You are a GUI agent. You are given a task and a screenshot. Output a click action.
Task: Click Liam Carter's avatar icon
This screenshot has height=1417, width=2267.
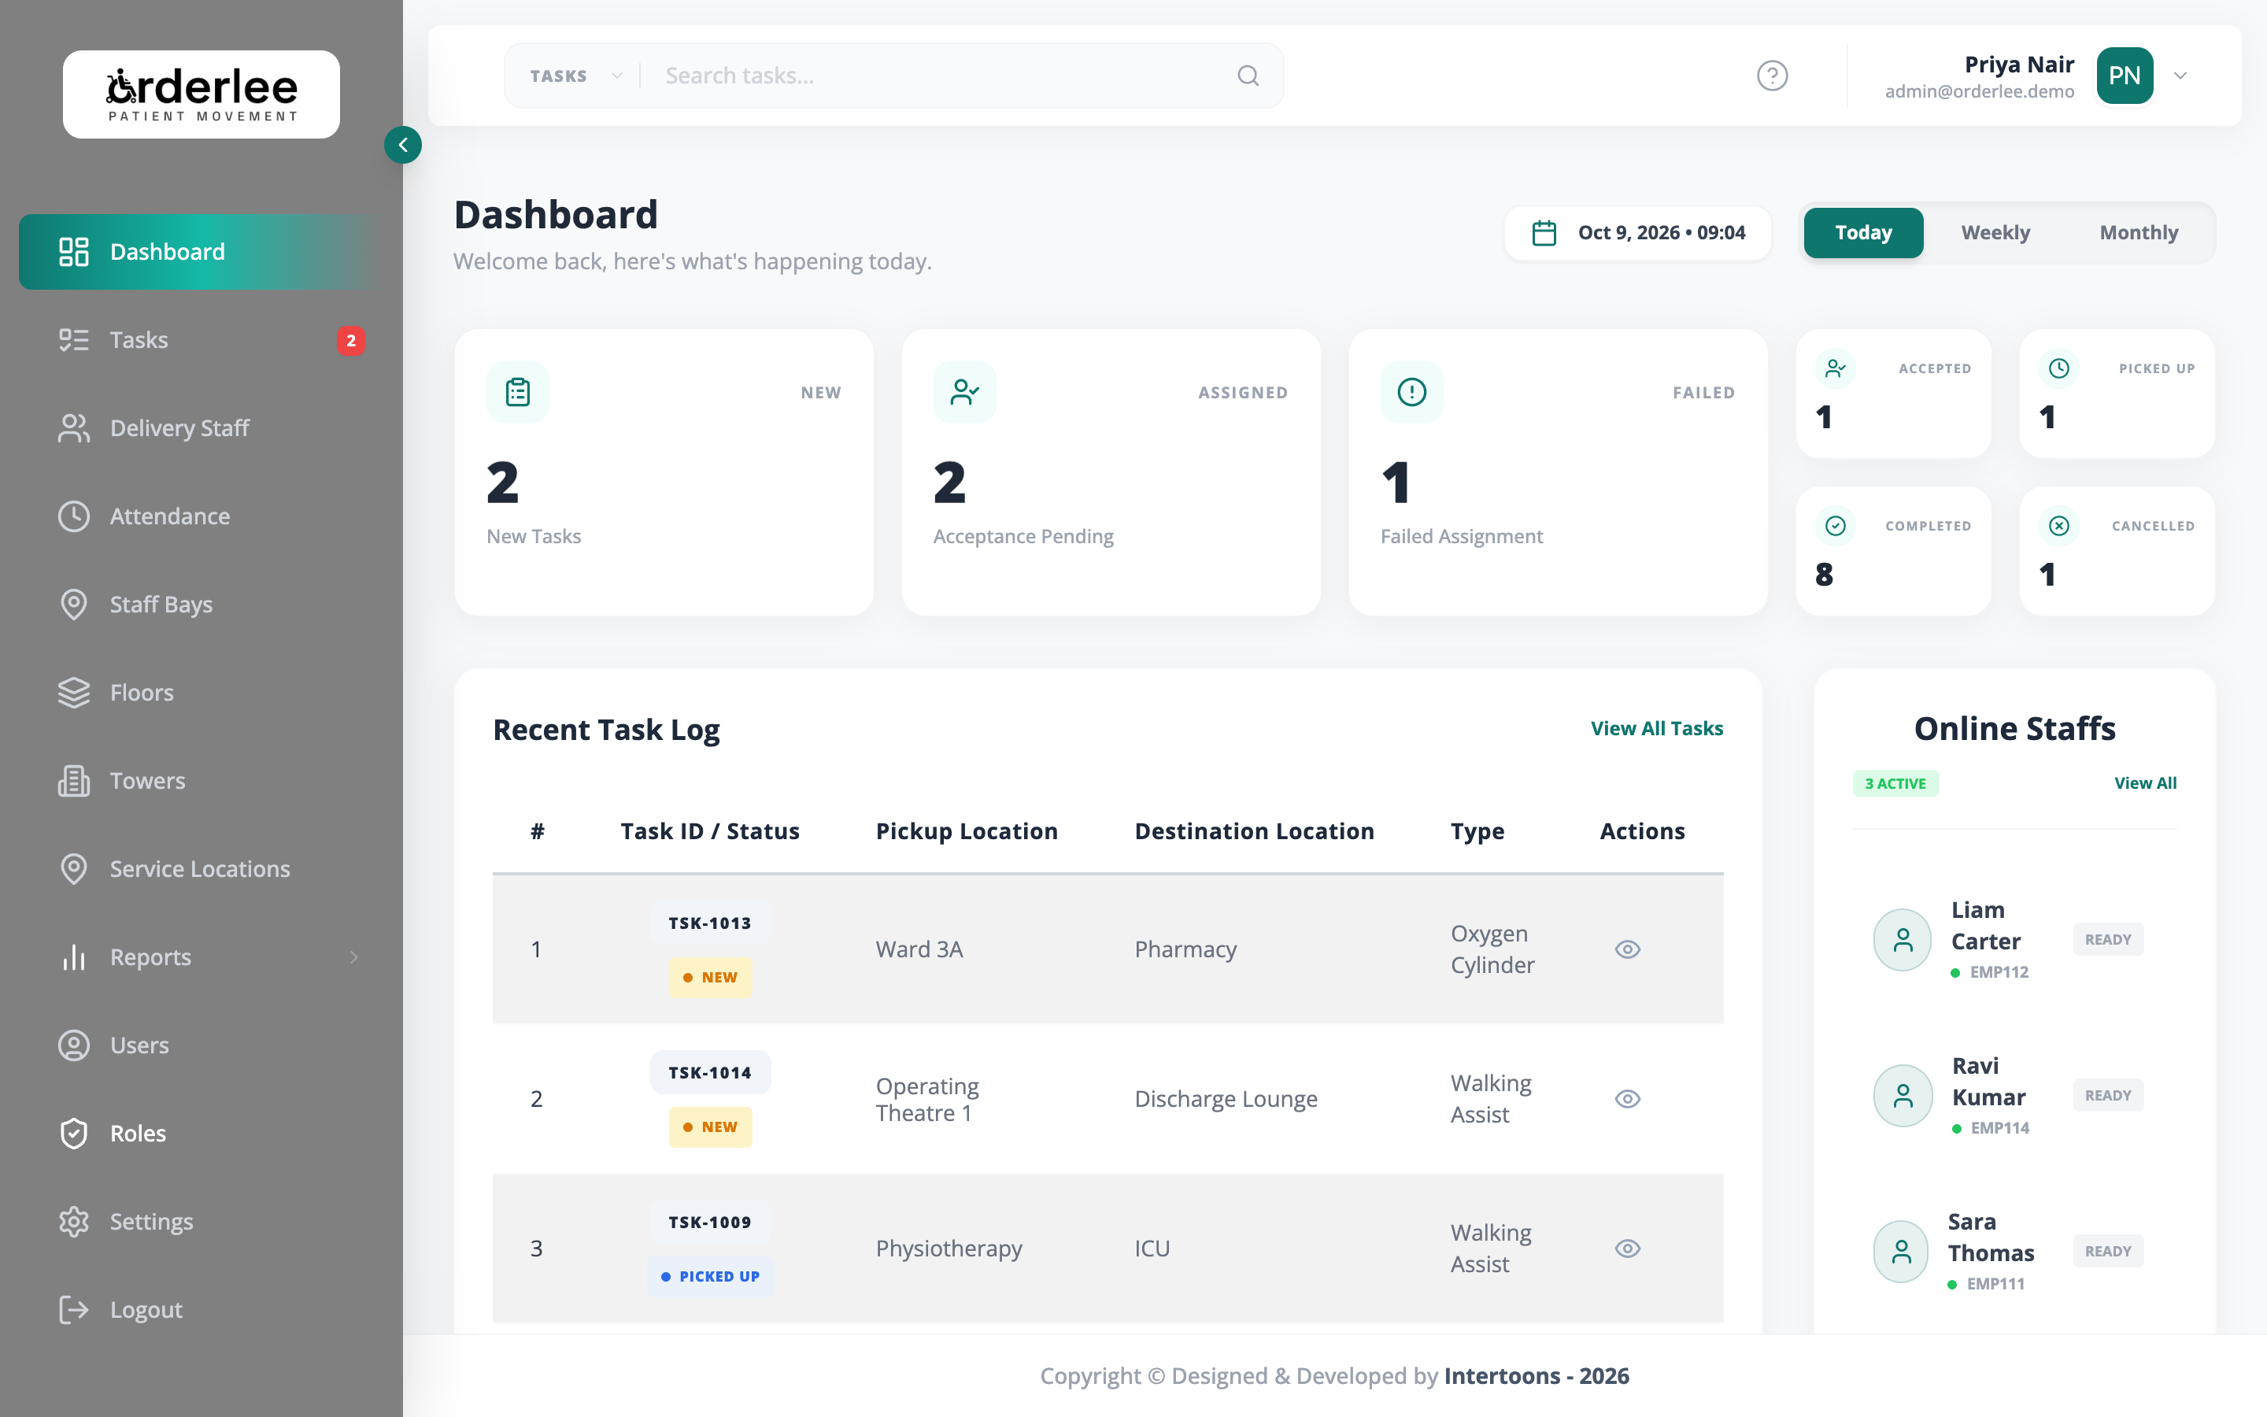1903,939
